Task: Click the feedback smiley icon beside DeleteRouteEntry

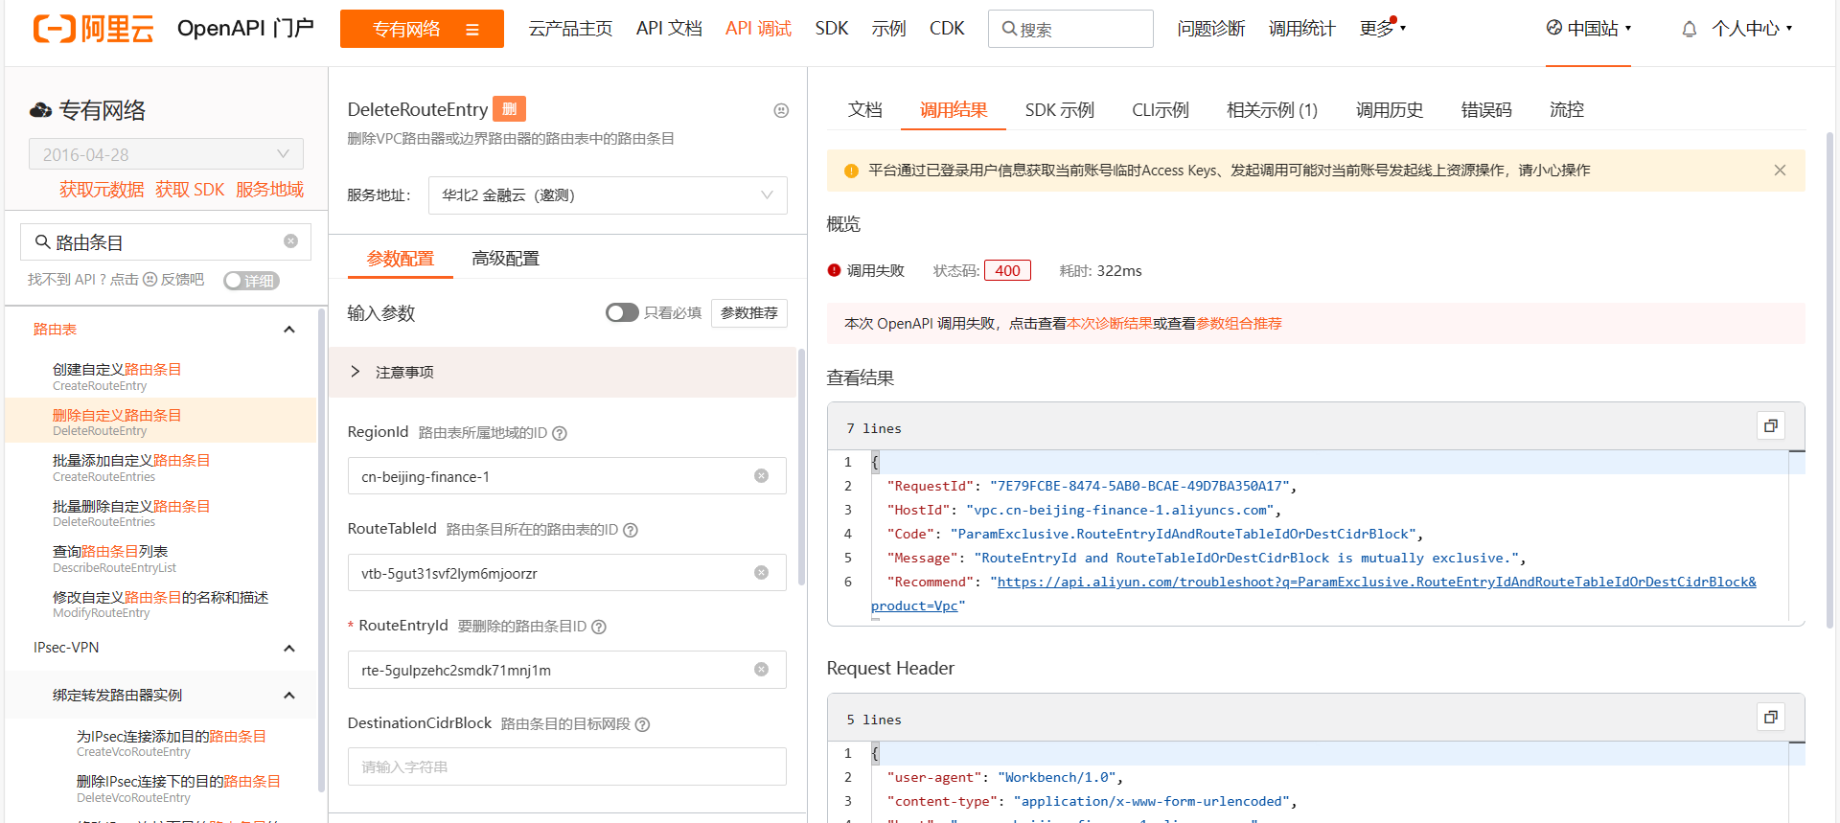Action: 781,110
